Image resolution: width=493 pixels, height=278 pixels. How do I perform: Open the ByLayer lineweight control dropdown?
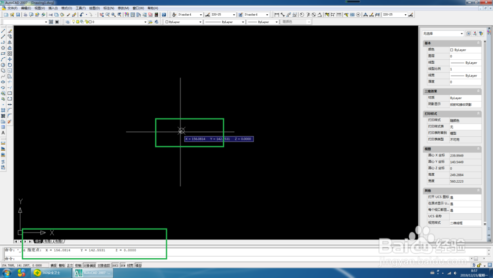coord(263,22)
